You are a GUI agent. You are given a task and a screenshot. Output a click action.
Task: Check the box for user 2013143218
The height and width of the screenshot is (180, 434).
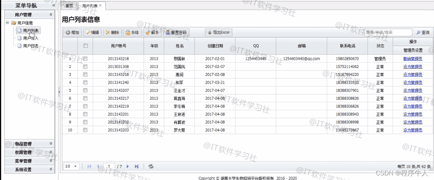click(85, 58)
